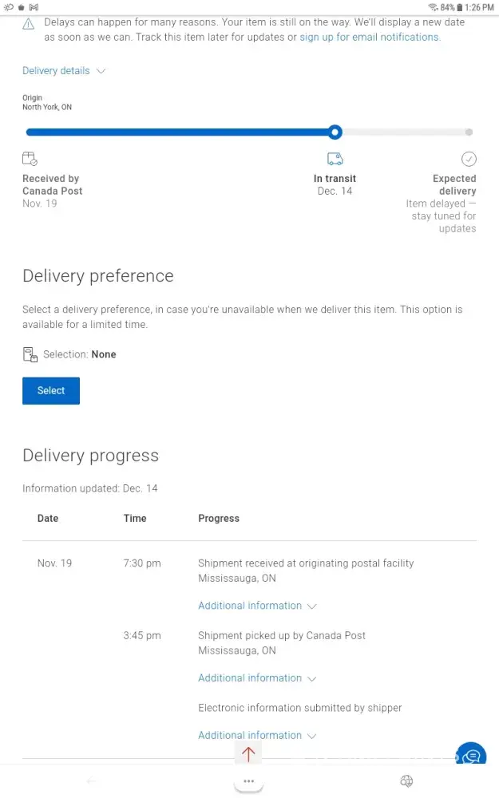Tap the delivery preference parcel icon
The height and width of the screenshot is (798, 499).
tap(30, 354)
